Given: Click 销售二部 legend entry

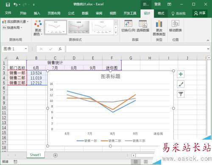Looking at the screenshot, I should [x=111, y=141].
